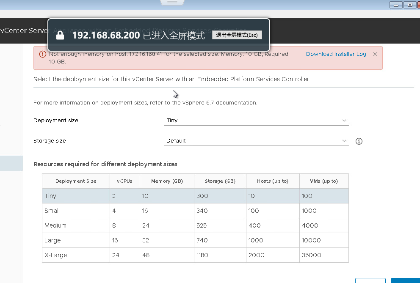Click the X-Large row memory value 48
This screenshot has width=420, height=283.
pos(146,255)
